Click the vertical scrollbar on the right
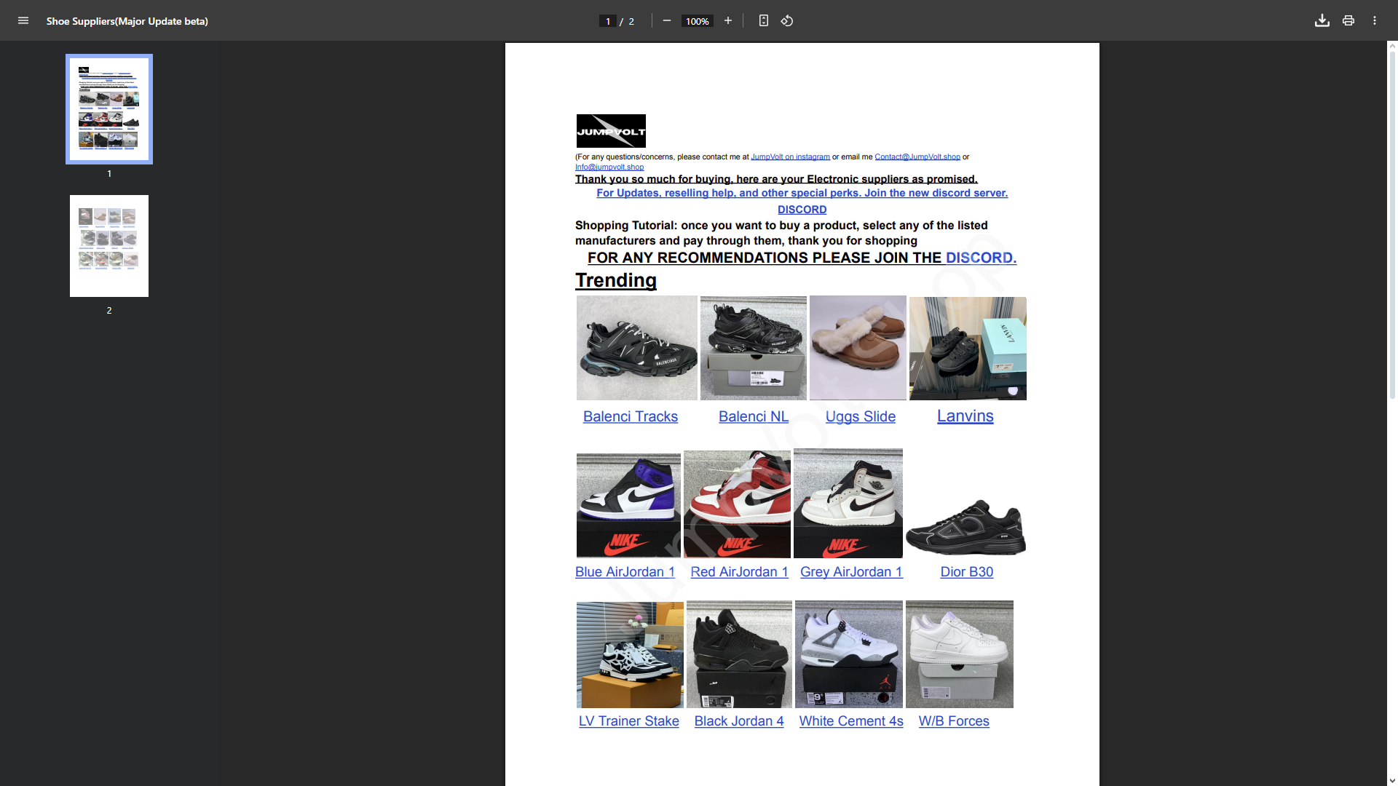Viewport: 1398px width, 786px height. (1392, 218)
